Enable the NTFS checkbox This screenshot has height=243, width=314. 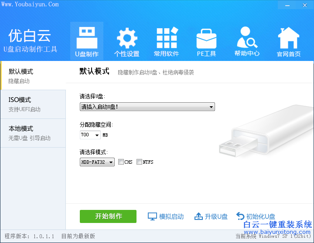(140, 162)
